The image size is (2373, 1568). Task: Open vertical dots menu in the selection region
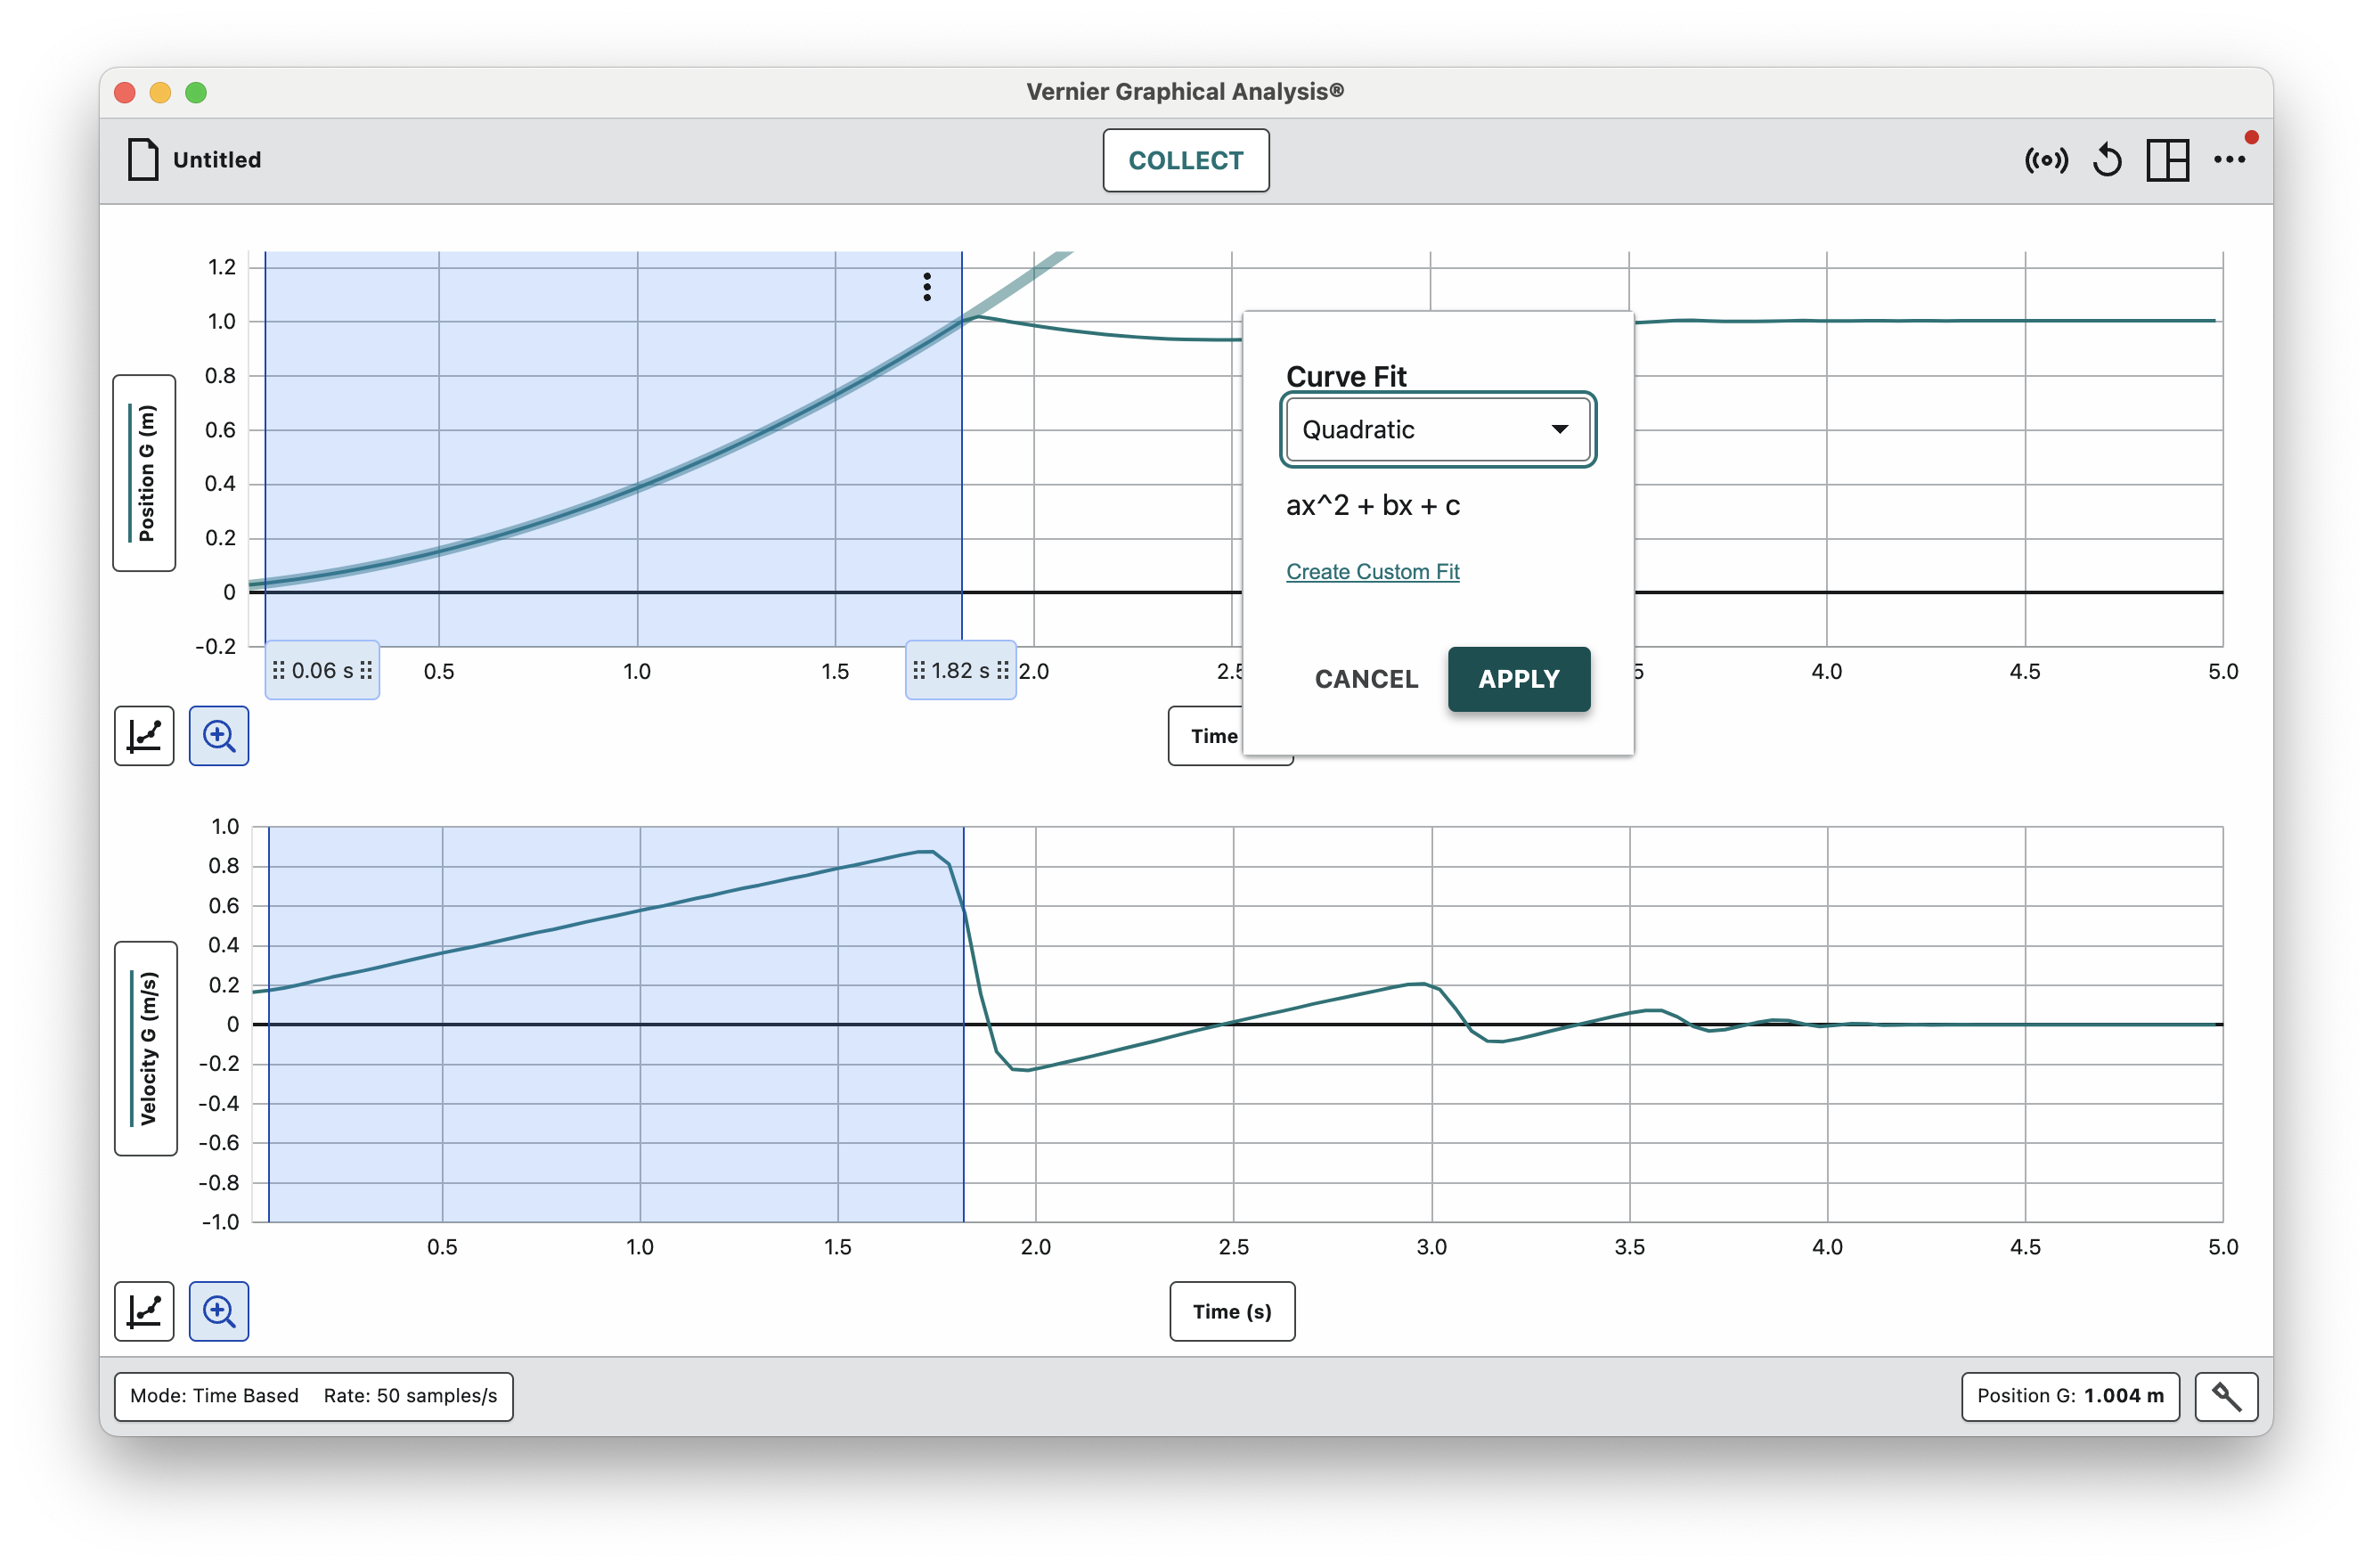[927, 287]
